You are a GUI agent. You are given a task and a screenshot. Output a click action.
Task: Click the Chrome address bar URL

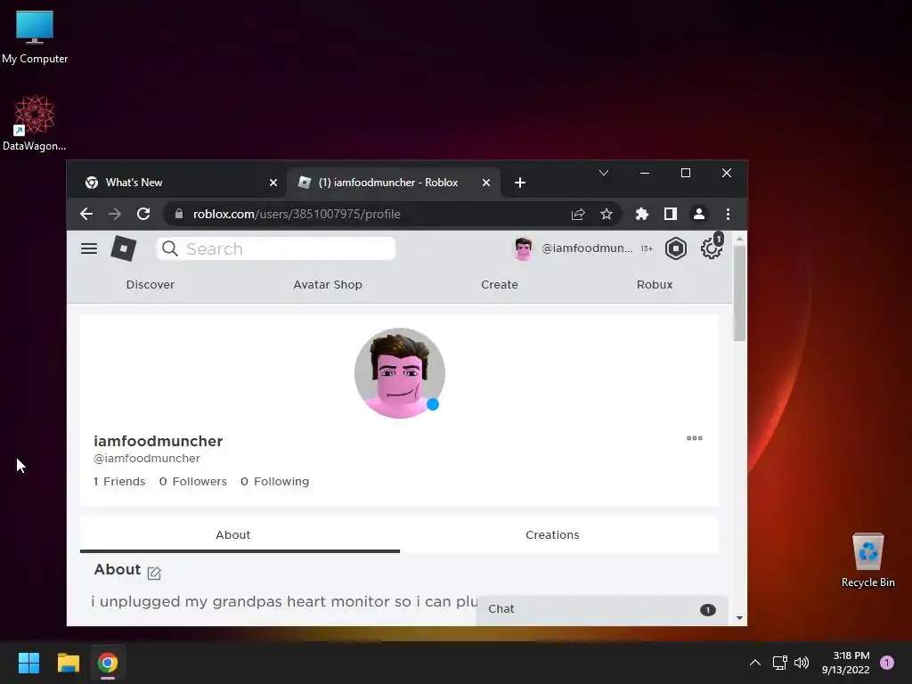tap(297, 214)
